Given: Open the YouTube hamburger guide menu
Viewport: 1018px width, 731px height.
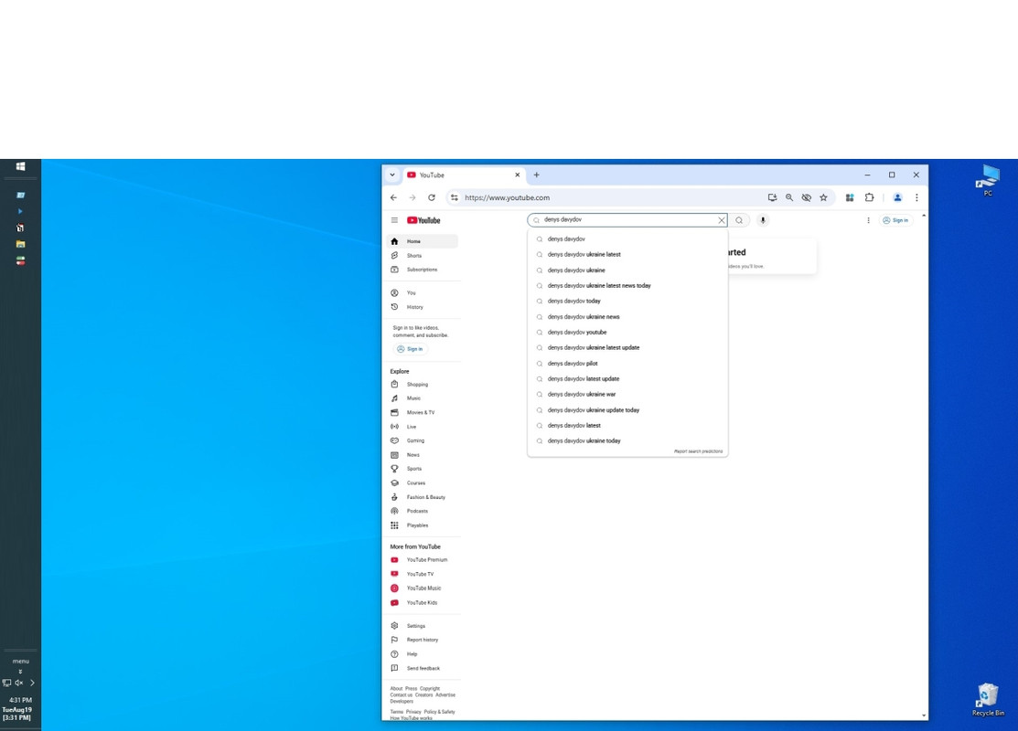Looking at the screenshot, I should [x=394, y=220].
